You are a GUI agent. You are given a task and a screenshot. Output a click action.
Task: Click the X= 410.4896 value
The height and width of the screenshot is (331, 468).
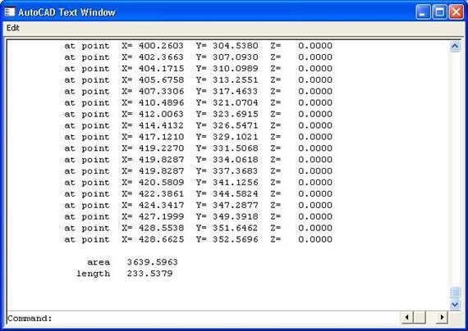161,102
